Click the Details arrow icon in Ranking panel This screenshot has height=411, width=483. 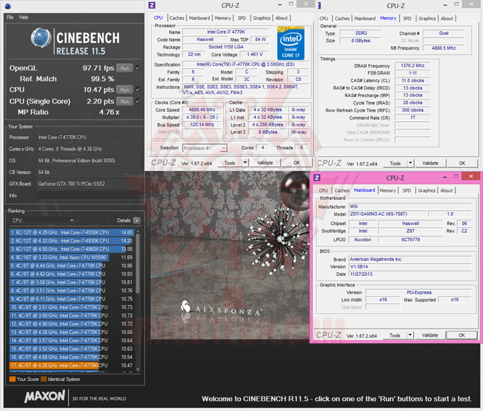coord(137,220)
